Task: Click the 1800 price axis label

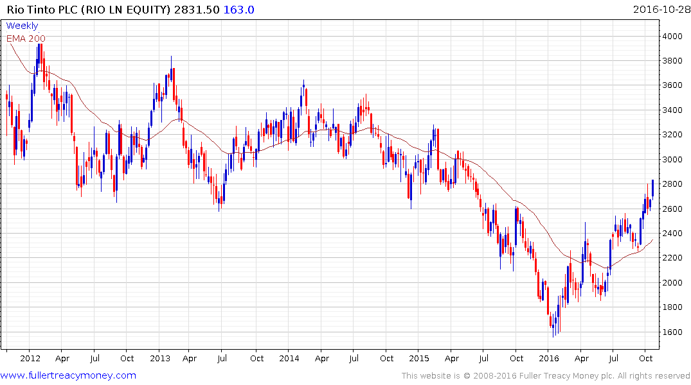Action: (x=672, y=307)
